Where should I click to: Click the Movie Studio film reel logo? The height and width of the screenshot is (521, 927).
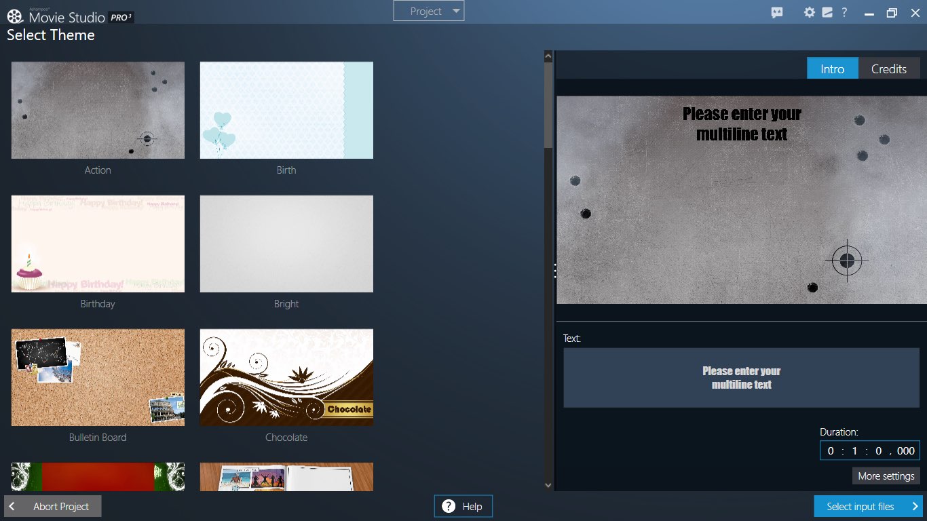point(15,16)
